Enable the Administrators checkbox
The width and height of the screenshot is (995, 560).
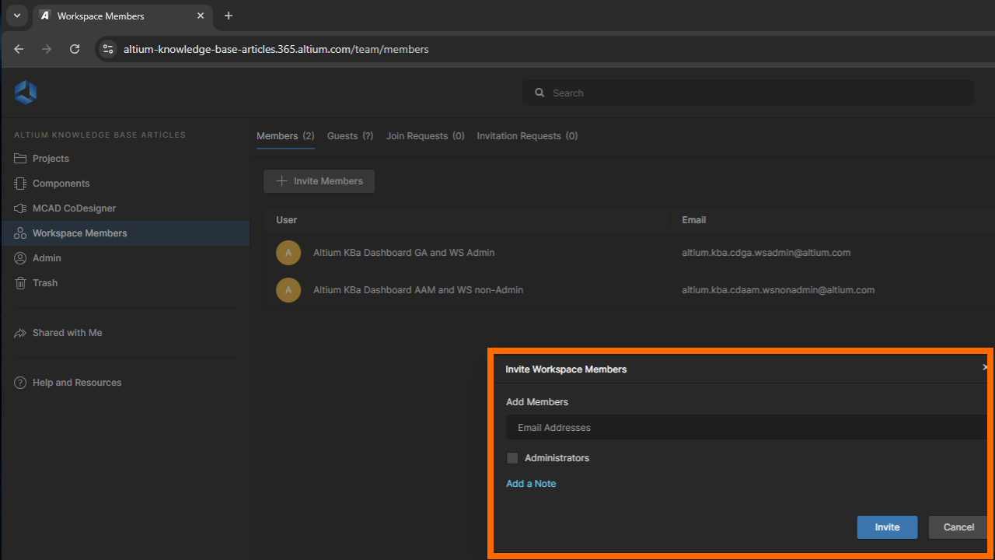point(512,458)
